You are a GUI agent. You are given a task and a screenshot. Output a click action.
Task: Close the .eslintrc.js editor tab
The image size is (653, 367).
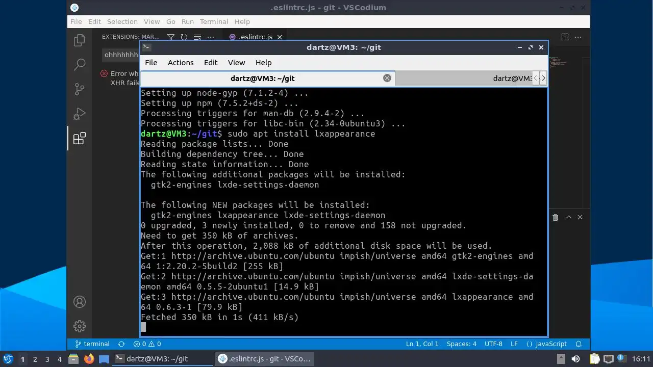pos(280,37)
